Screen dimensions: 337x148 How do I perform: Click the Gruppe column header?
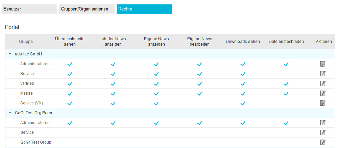point(26,42)
